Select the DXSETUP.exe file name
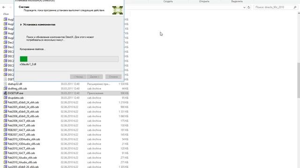 (15, 93)
